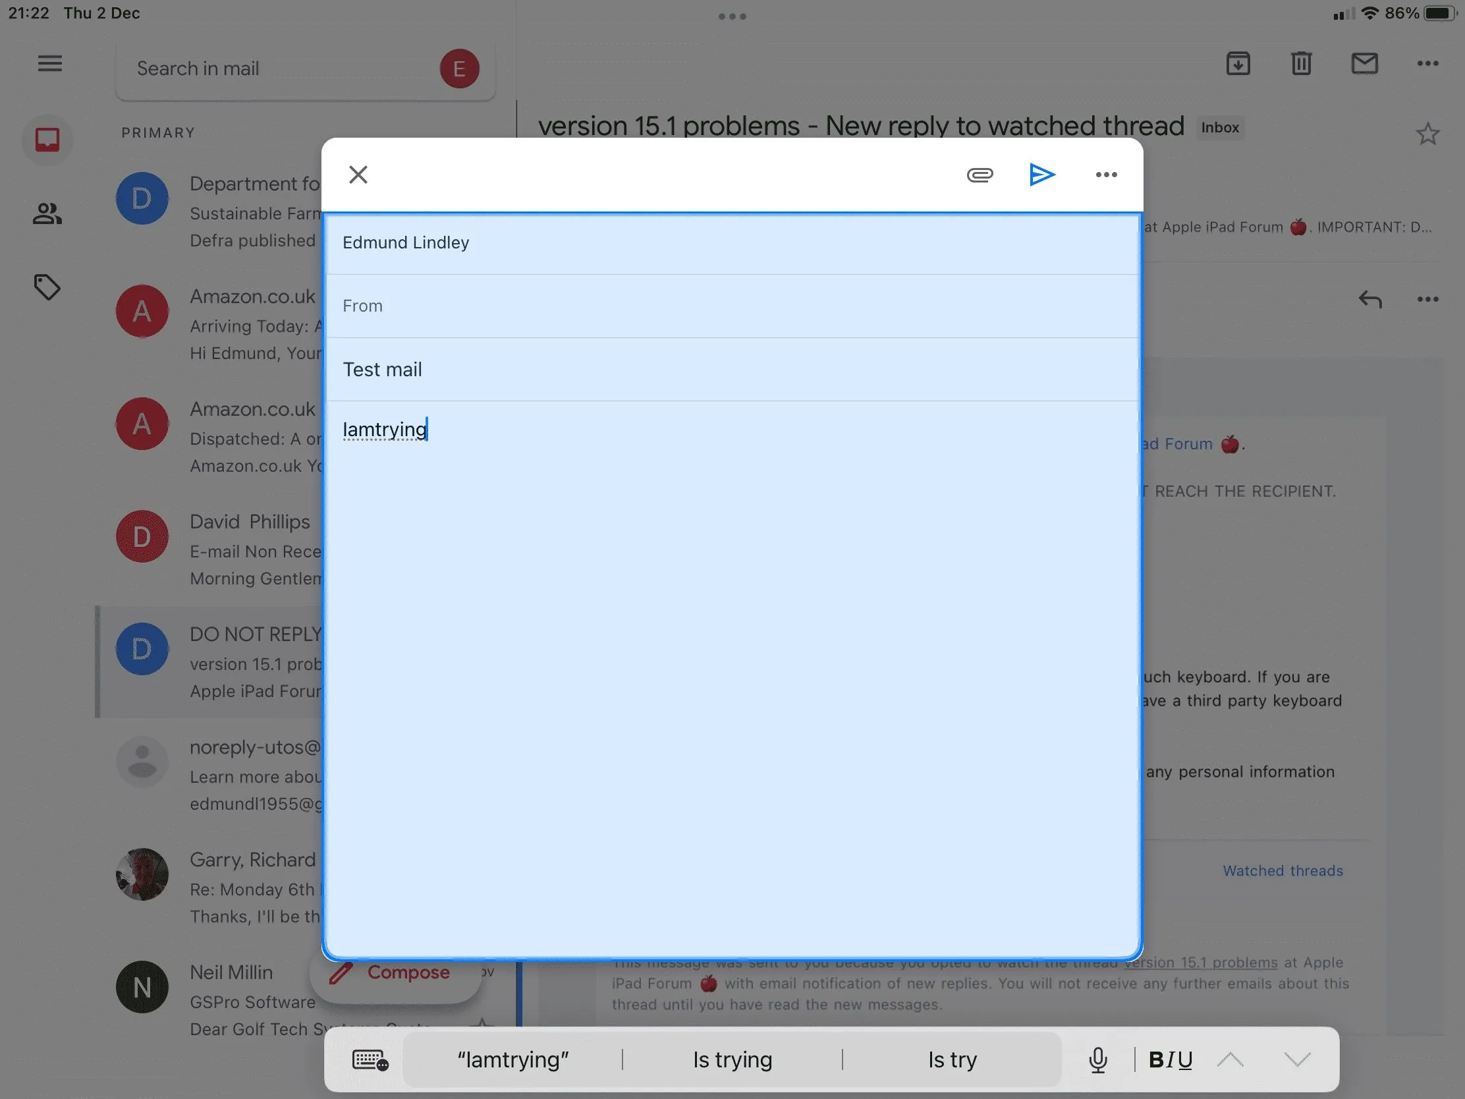Screen dimensions: 1465x1099
Task: Open the keyboard switcher icon
Action: coord(370,1059)
